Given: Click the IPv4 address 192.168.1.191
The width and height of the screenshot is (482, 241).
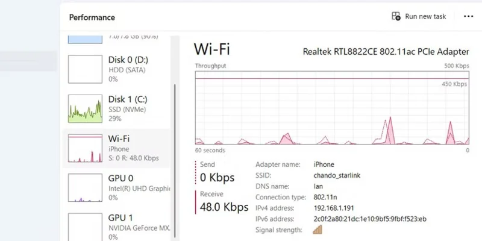Looking at the screenshot, I should coord(335,208).
